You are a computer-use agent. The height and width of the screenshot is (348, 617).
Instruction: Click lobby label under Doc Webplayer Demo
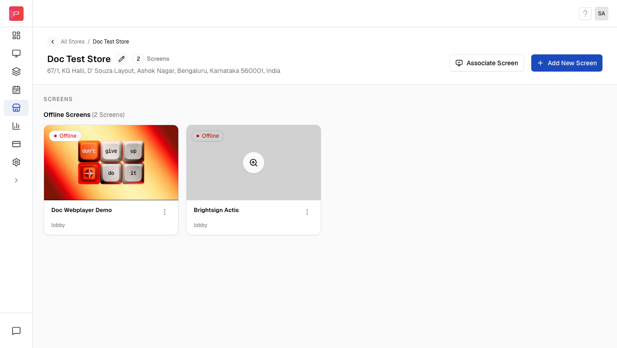[58, 225]
